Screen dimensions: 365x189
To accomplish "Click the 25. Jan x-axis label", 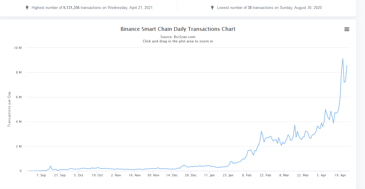I will click(228, 175).
